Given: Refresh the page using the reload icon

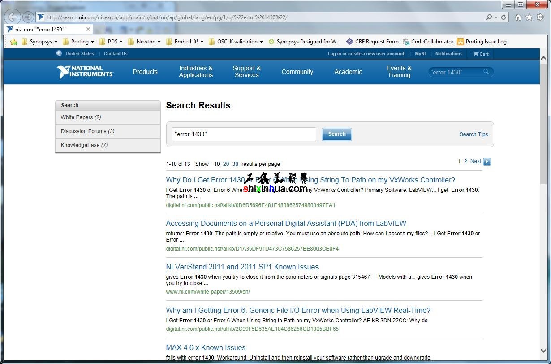Looking at the screenshot, I should click(504, 17).
